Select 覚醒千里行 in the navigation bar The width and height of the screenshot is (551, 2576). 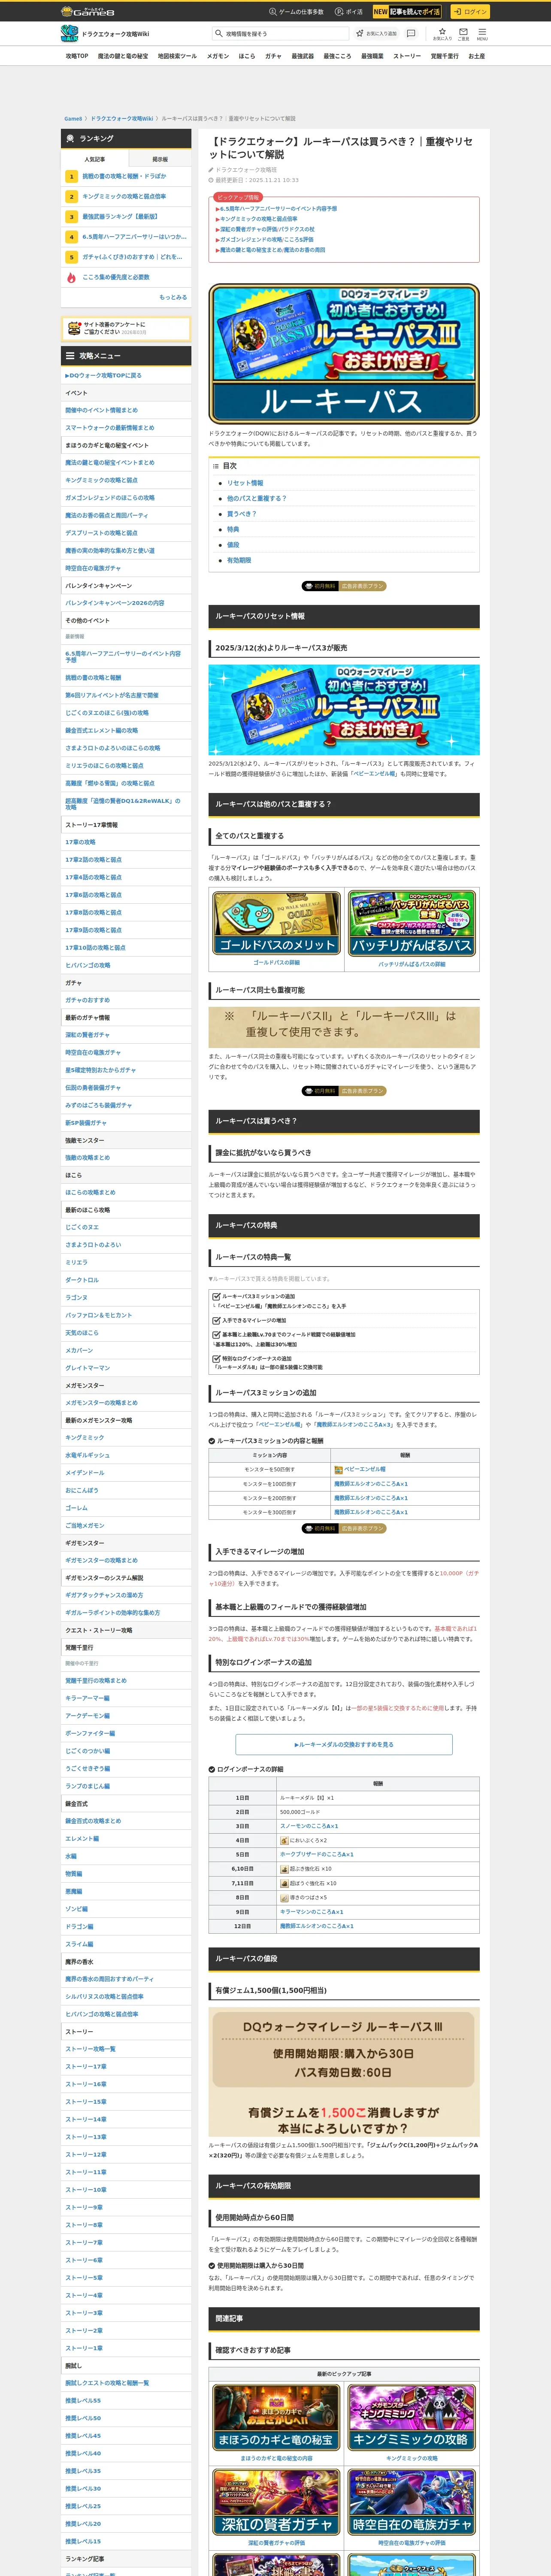point(445,56)
